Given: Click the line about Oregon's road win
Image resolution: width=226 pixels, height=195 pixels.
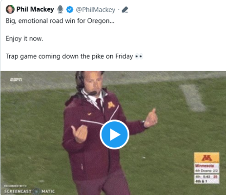Looking at the screenshot, I should click(x=60, y=21).
